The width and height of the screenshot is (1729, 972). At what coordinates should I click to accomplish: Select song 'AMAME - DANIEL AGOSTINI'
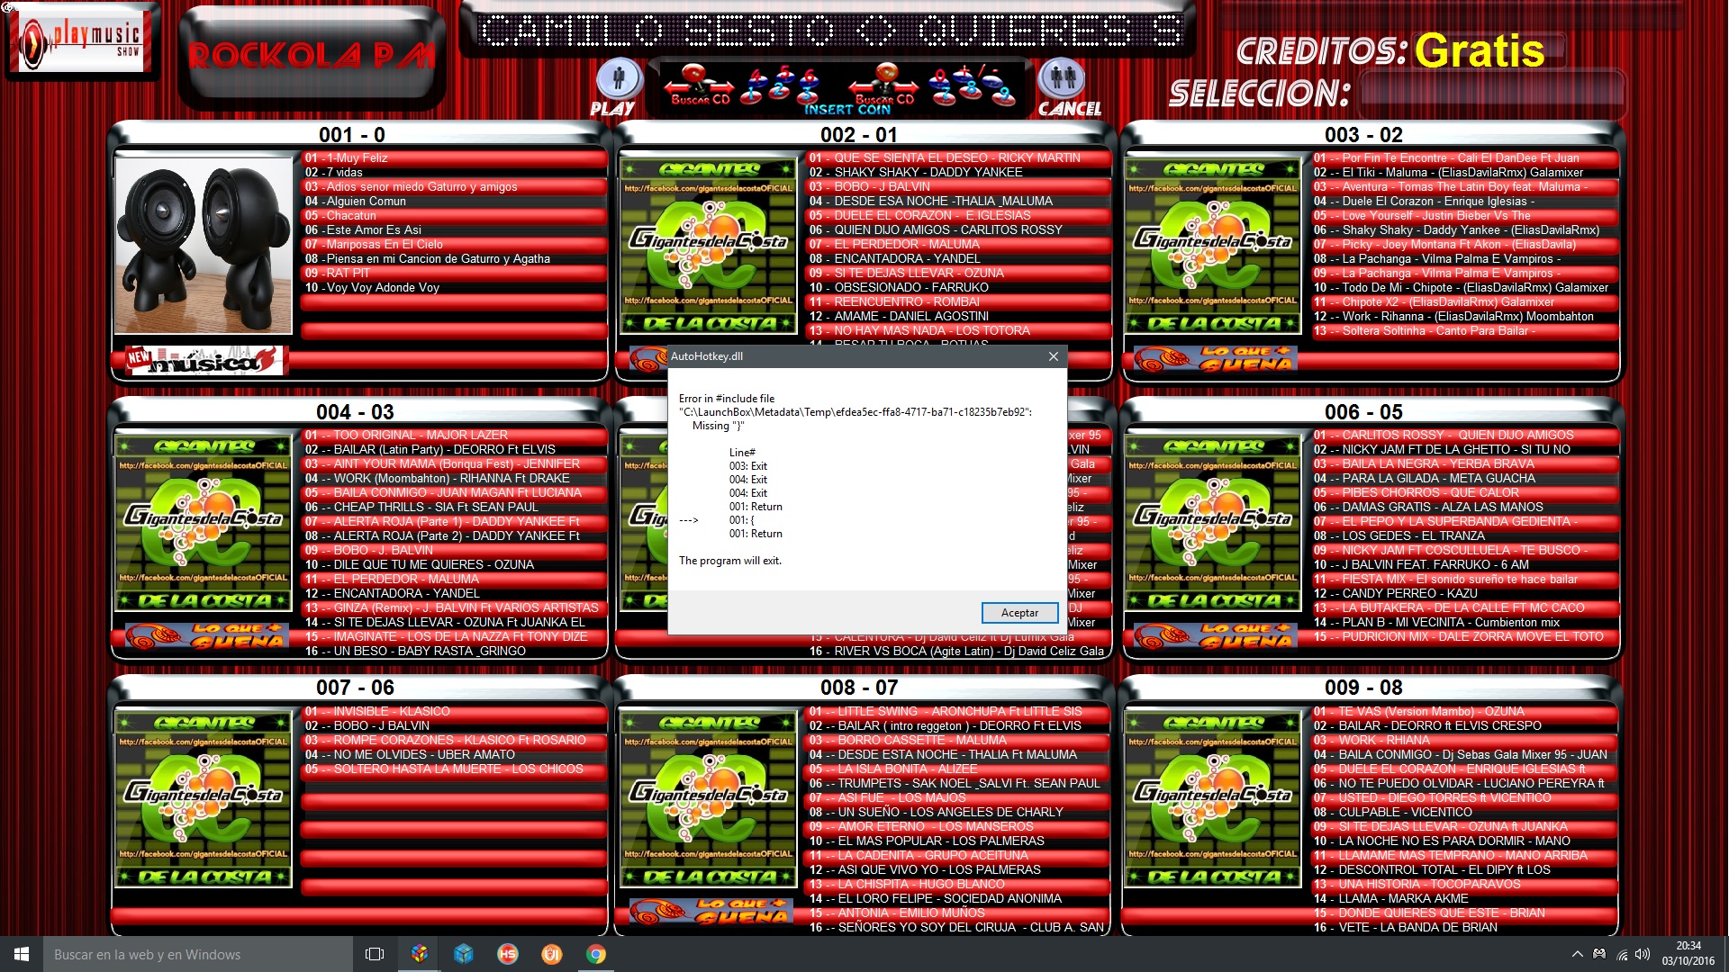point(957,316)
